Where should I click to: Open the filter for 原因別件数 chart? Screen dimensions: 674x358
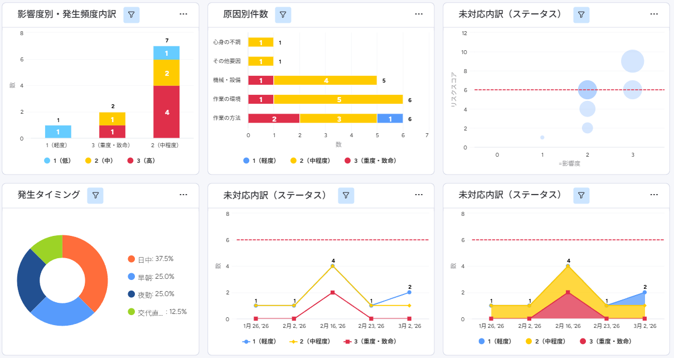(283, 15)
